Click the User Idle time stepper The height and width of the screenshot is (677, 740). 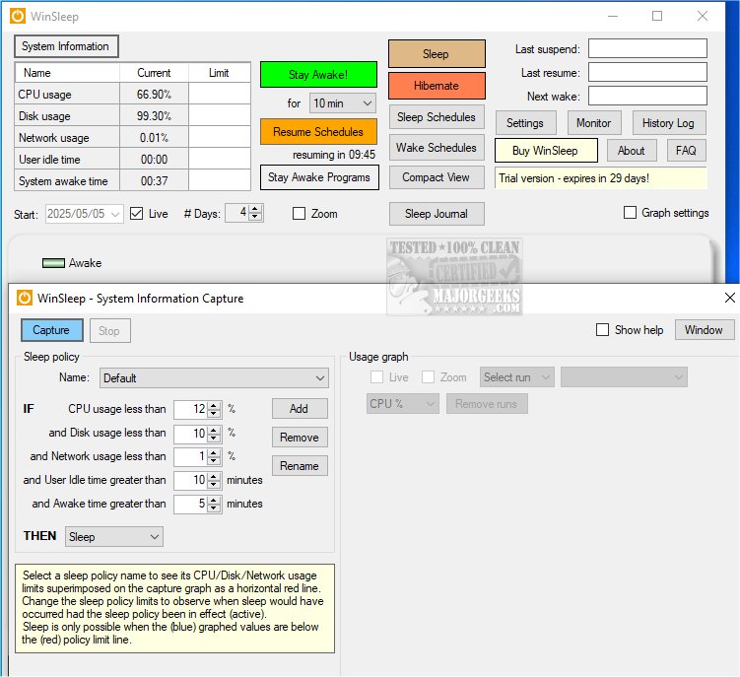(198, 481)
